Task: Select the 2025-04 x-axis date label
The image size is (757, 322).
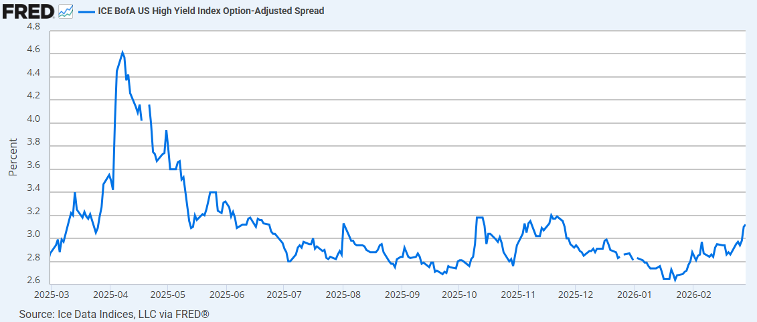Action: tap(110, 294)
